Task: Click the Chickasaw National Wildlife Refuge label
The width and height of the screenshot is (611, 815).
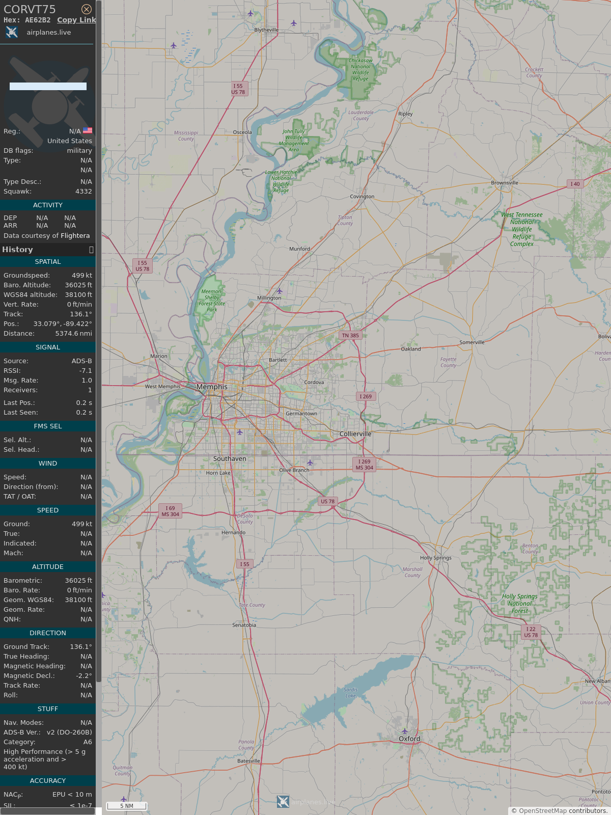Action: (x=360, y=70)
